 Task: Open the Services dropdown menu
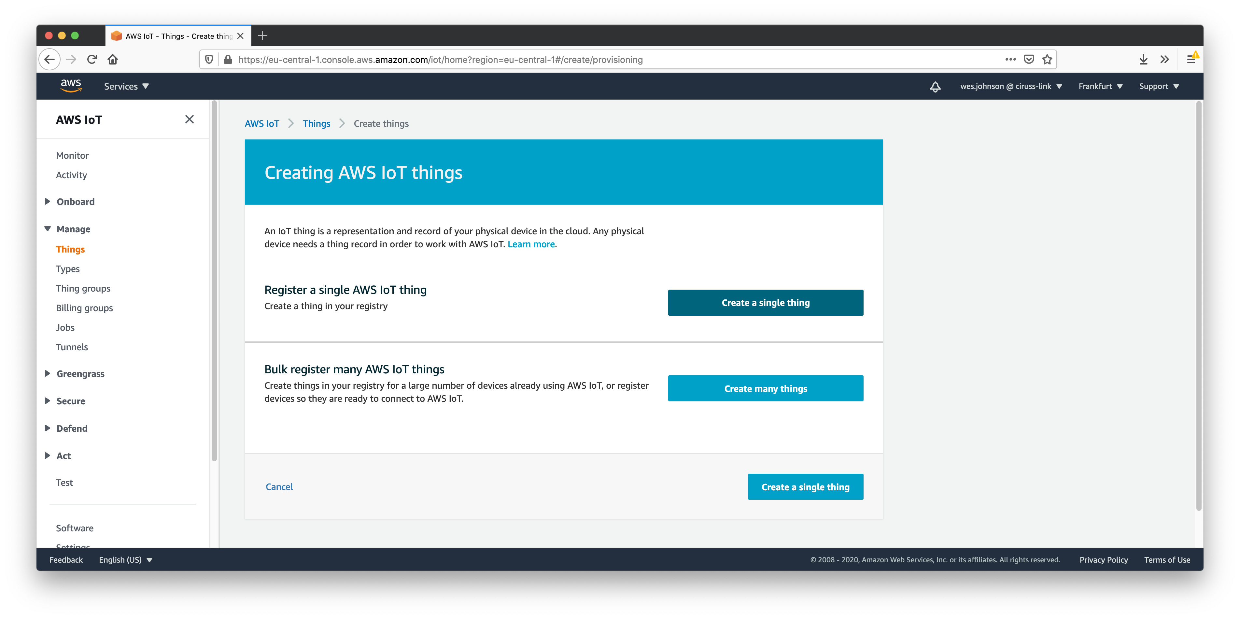[x=126, y=86]
